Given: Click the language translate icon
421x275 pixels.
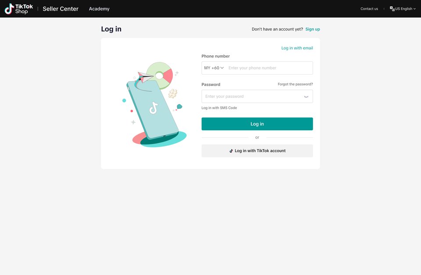Looking at the screenshot, I should click(392, 9).
